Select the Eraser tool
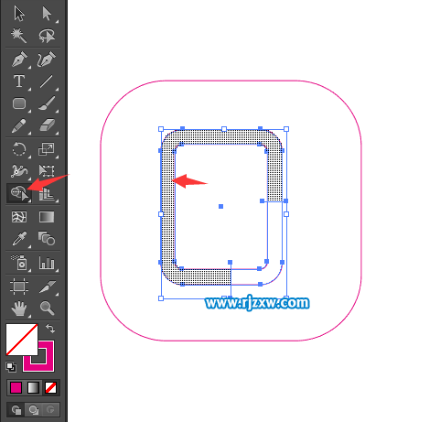Image resolution: width=440 pixels, height=422 pixels. point(47,125)
